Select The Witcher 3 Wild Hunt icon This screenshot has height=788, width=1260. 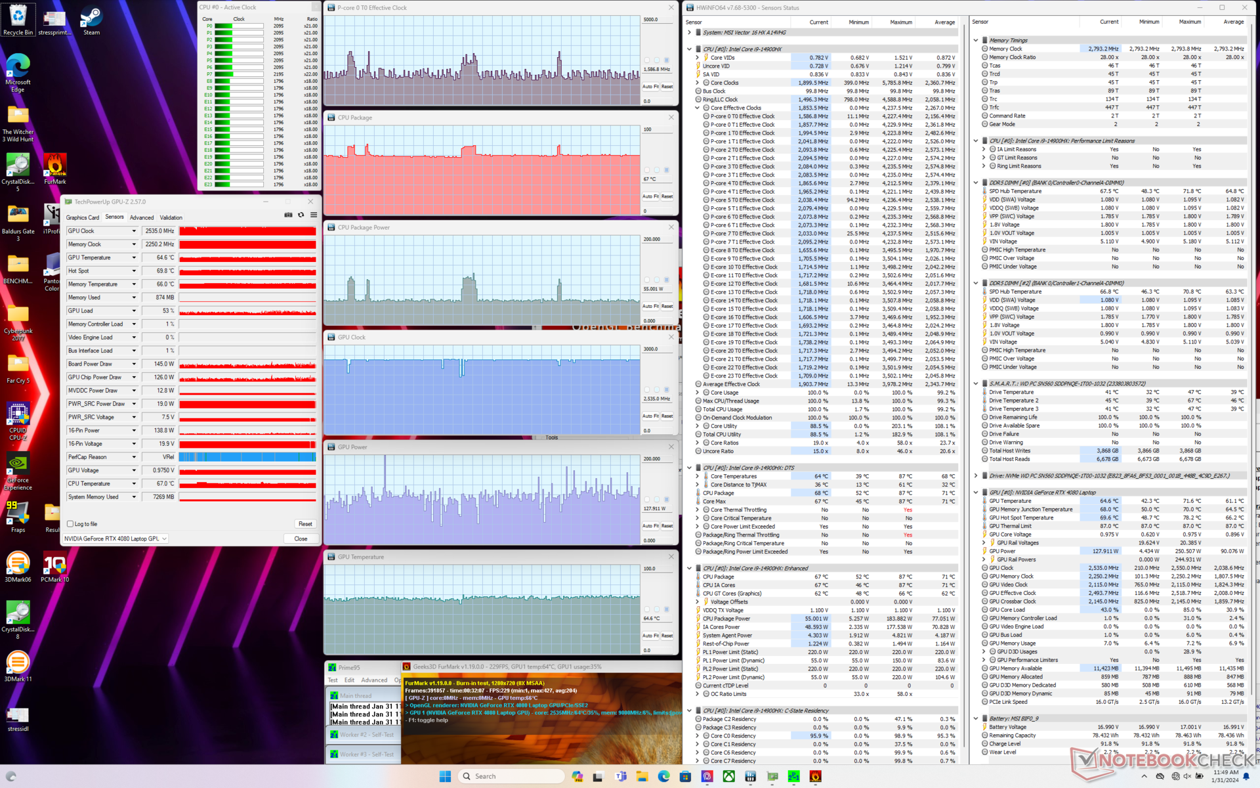point(18,123)
